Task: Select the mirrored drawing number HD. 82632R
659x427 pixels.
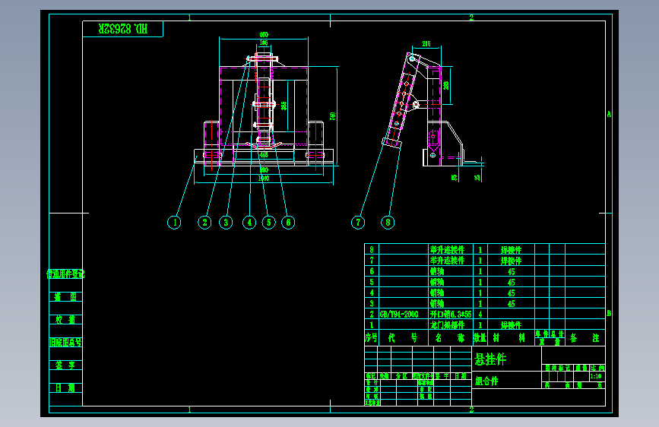Action: point(123,29)
